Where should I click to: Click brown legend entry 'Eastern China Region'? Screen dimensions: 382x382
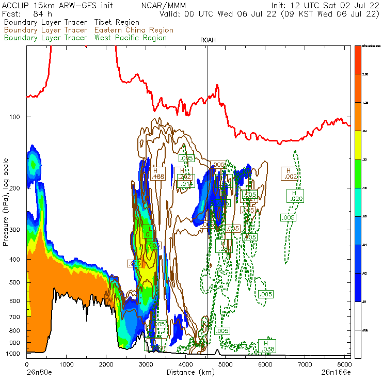point(134,30)
